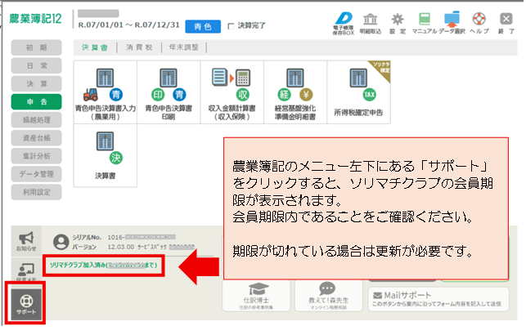Click ソリマチクラブ加入済み membership text

tap(103, 265)
